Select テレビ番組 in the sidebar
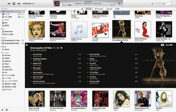The width and height of the screenshot is (176, 112). click(x=8, y=17)
